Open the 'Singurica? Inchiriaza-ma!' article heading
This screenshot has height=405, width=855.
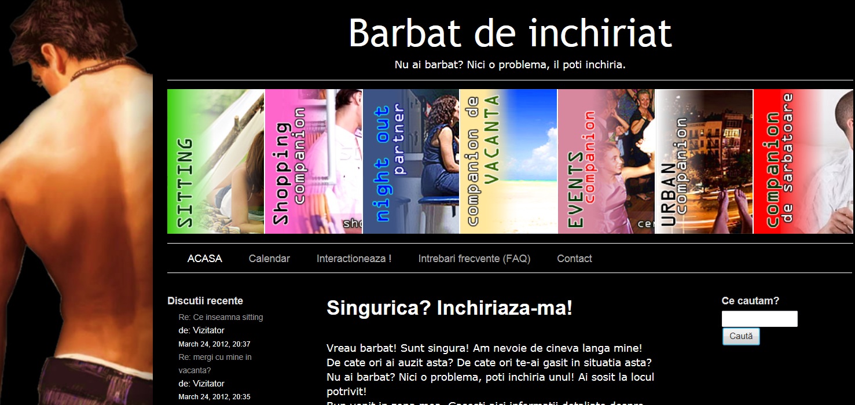tap(449, 308)
